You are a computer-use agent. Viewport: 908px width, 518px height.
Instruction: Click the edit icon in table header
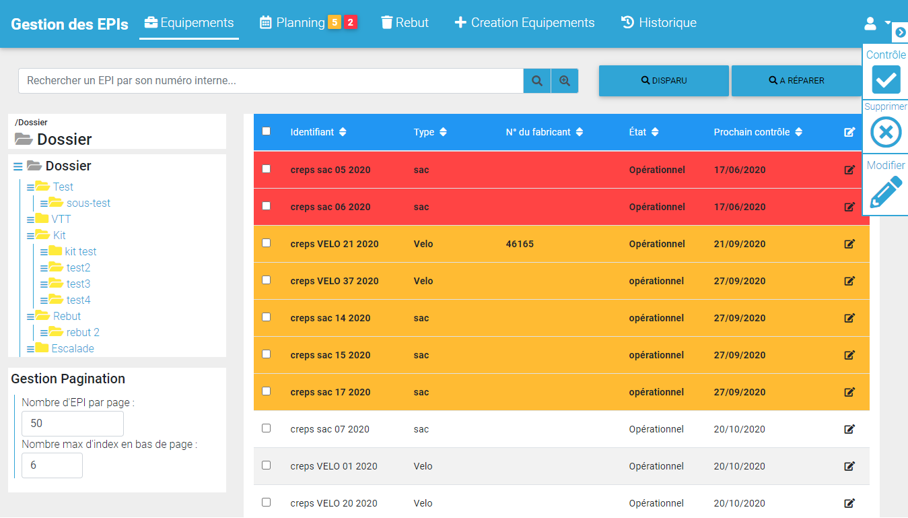click(849, 132)
